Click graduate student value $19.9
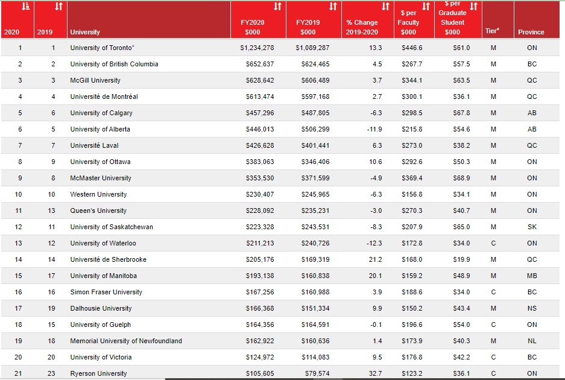The height and width of the screenshot is (380, 565). pos(461,259)
